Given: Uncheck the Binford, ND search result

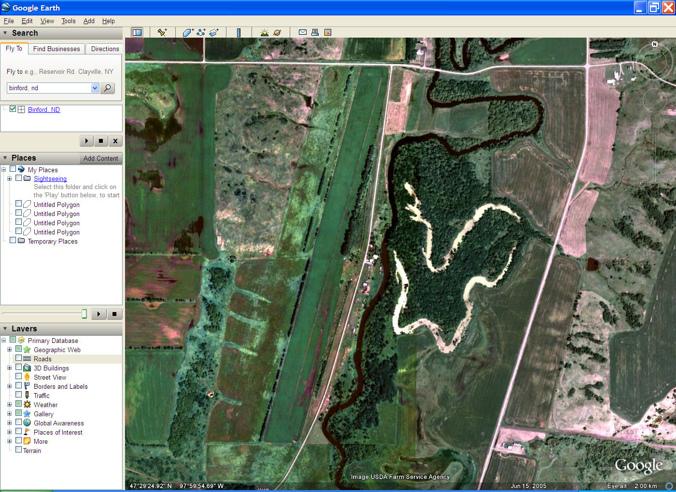Looking at the screenshot, I should pyautogui.click(x=13, y=109).
